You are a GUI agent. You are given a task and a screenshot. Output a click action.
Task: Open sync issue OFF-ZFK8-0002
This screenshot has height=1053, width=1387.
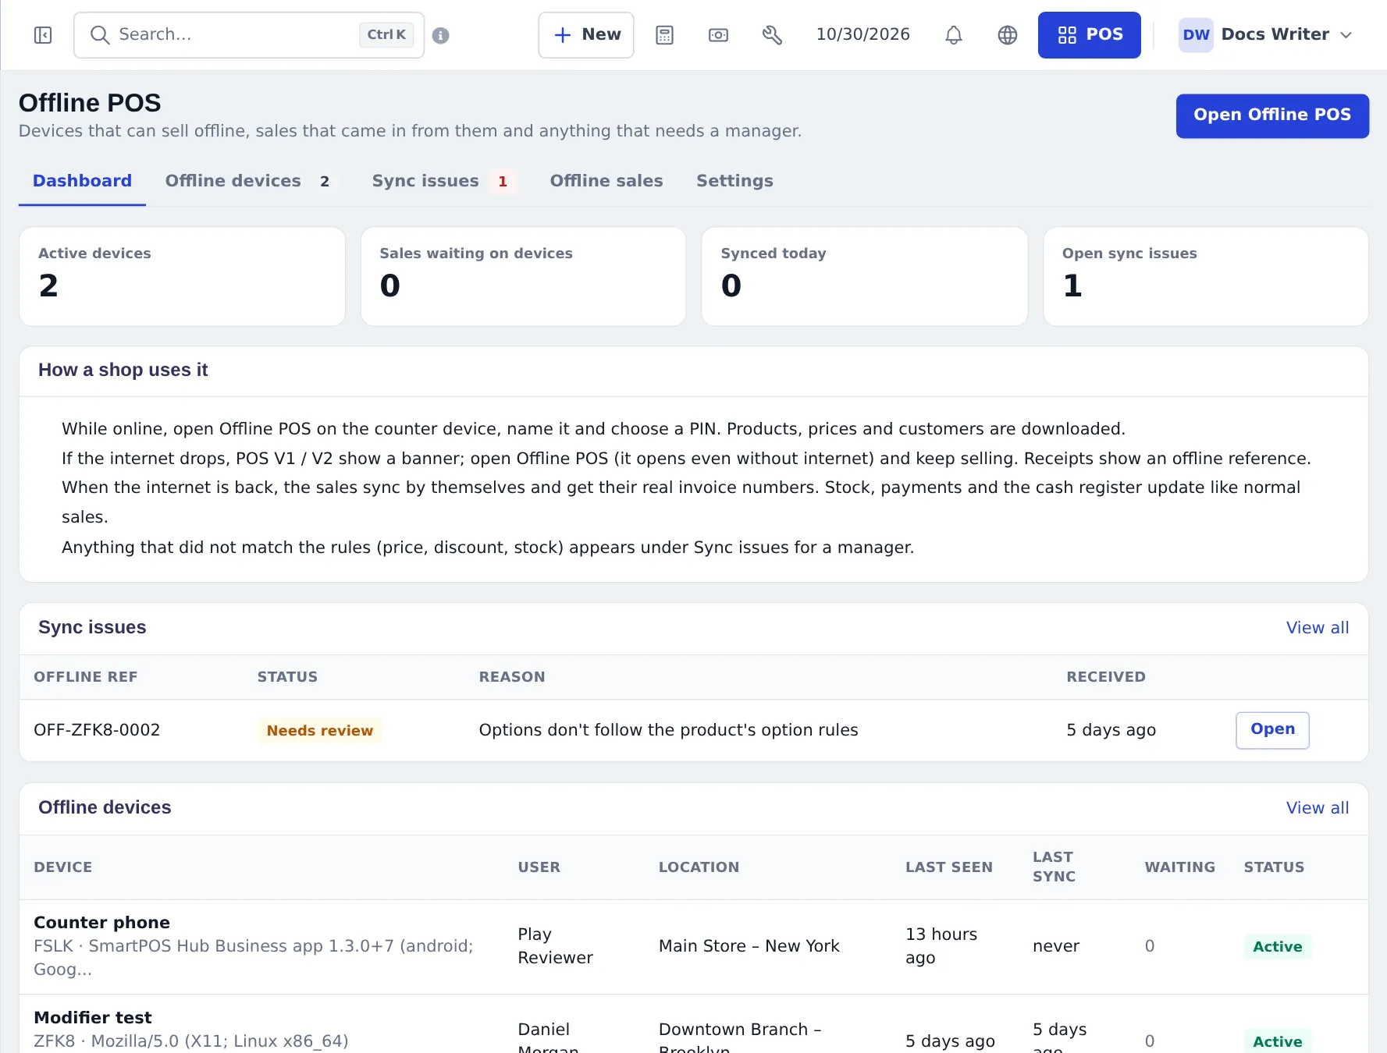[x=1272, y=730]
